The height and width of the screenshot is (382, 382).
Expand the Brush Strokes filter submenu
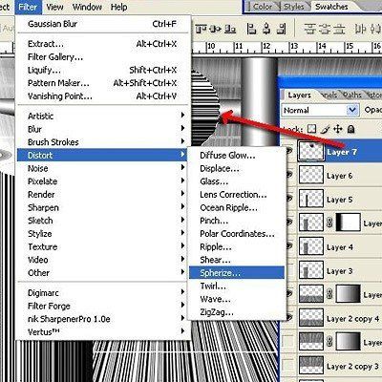(104, 142)
